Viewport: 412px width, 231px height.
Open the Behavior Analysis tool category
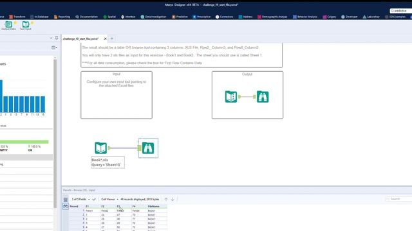tap(305, 17)
